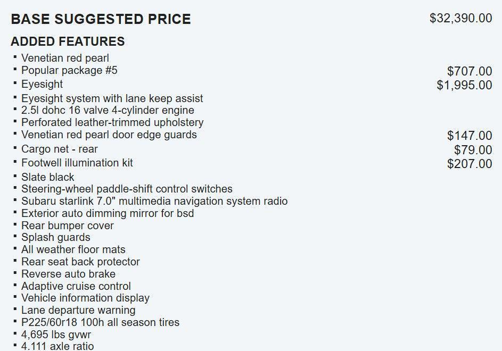Click the $707.00 package price
This screenshot has height=351, width=502.
pyautogui.click(x=470, y=71)
